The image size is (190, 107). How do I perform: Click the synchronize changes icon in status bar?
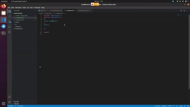click(x=16, y=106)
